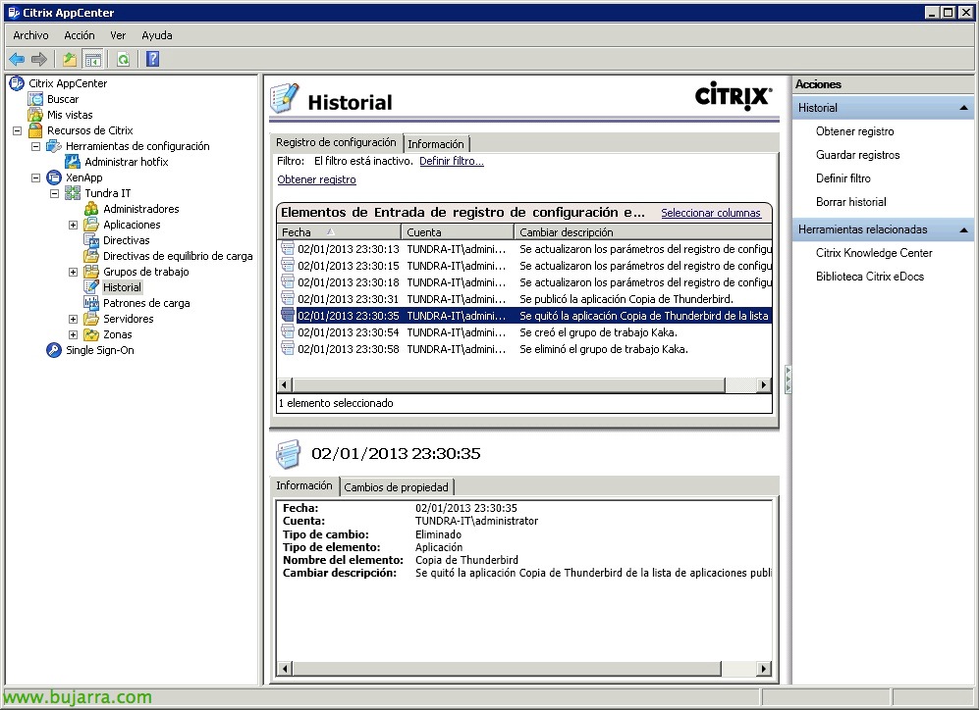Click the Citrix AppCenter root node icon
The width and height of the screenshot is (979, 710).
(x=17, y=83)
